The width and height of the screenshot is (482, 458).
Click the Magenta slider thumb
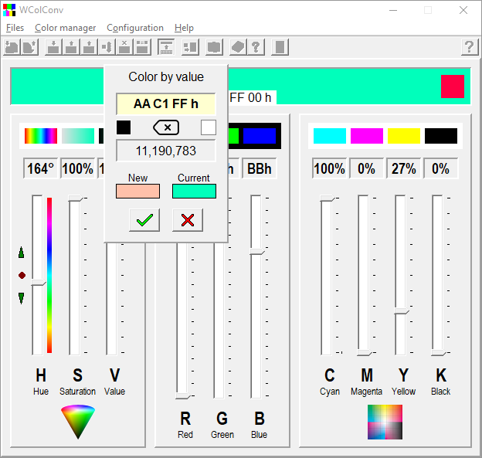[x=365, y=352]
